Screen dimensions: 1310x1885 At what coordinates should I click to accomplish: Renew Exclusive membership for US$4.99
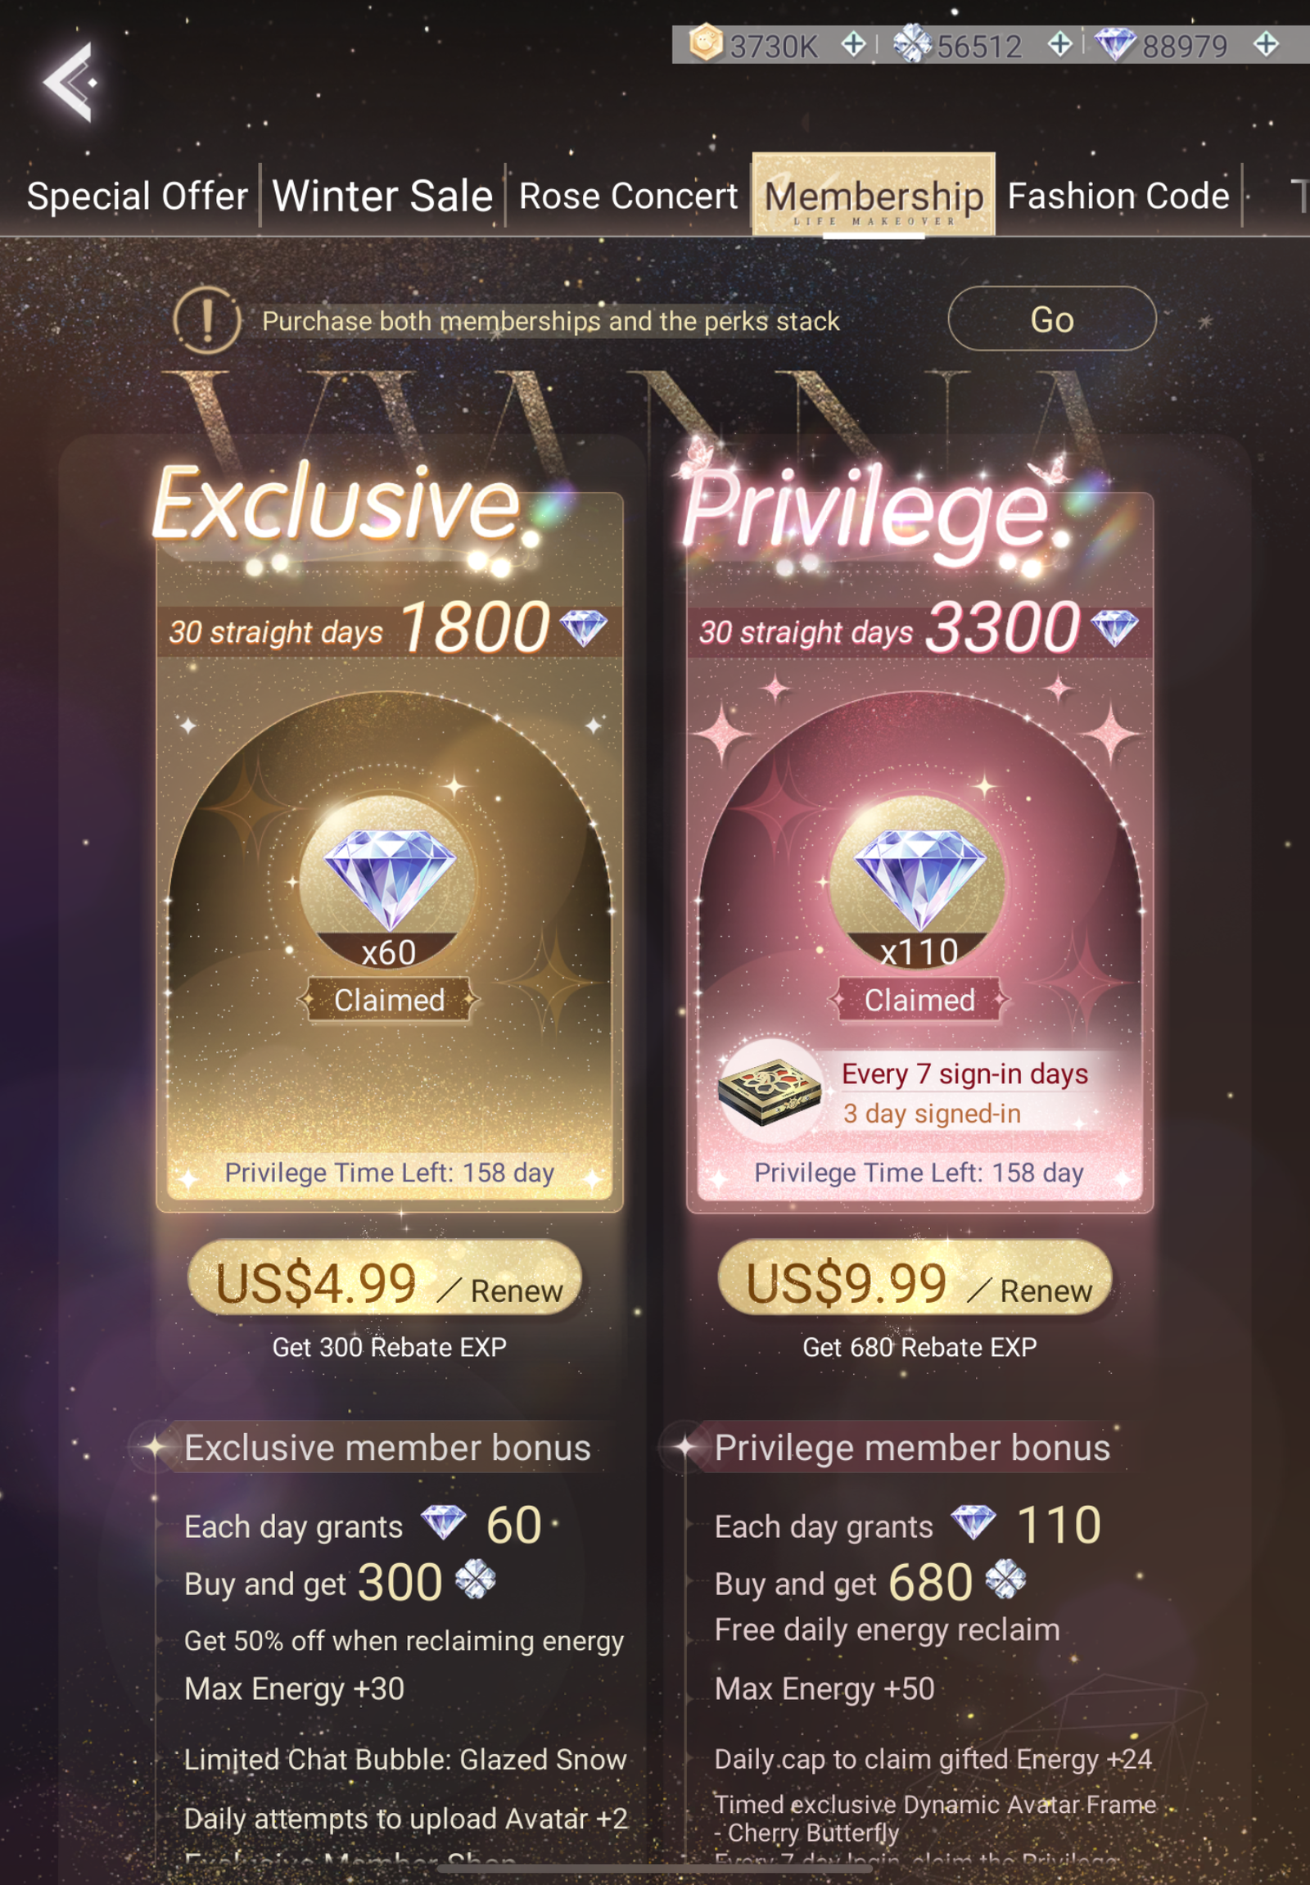385,1277
